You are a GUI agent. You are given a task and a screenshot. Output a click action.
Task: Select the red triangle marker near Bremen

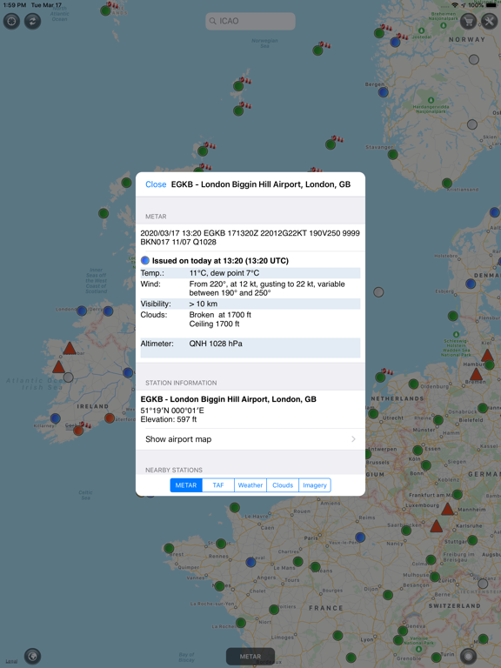(476, 375)
